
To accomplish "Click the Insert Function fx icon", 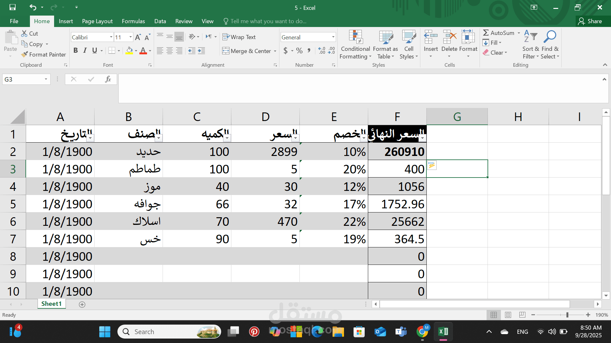I will coord(108,79).
